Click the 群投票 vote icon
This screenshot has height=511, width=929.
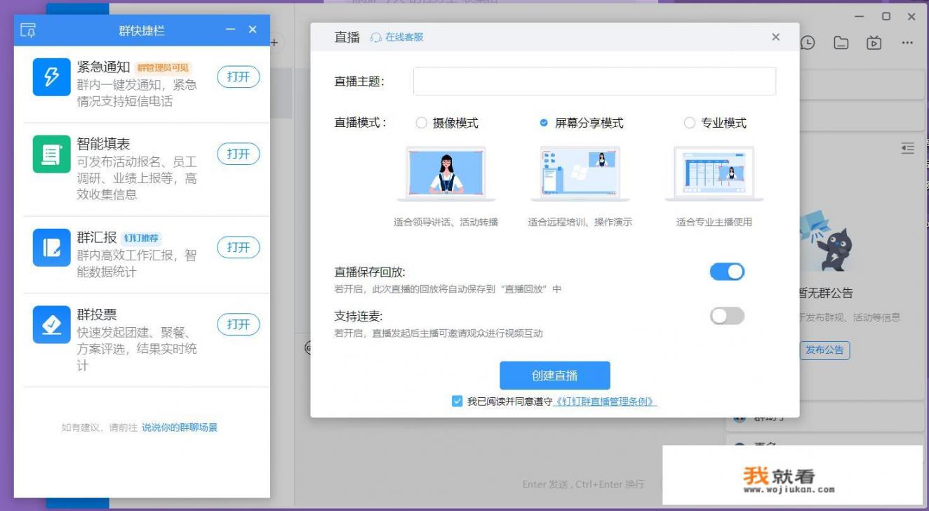(52, 325)
